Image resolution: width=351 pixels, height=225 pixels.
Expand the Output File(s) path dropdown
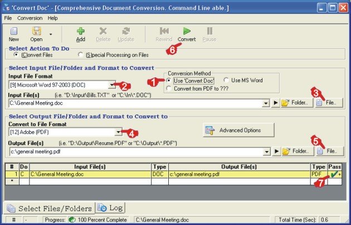pos(267,152)
